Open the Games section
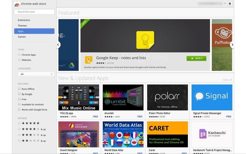 coord(22,37)
